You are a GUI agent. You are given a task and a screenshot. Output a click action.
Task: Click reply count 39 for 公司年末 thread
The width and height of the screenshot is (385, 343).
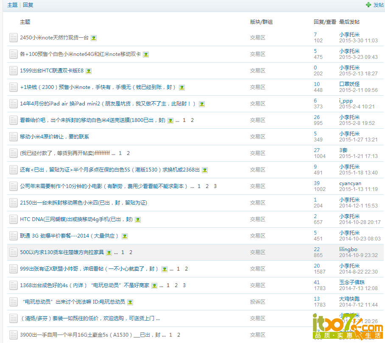(x=317, y=183)
